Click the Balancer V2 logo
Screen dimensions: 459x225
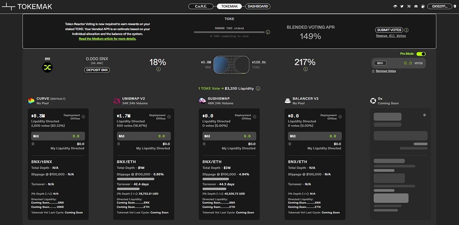[288, 101]
